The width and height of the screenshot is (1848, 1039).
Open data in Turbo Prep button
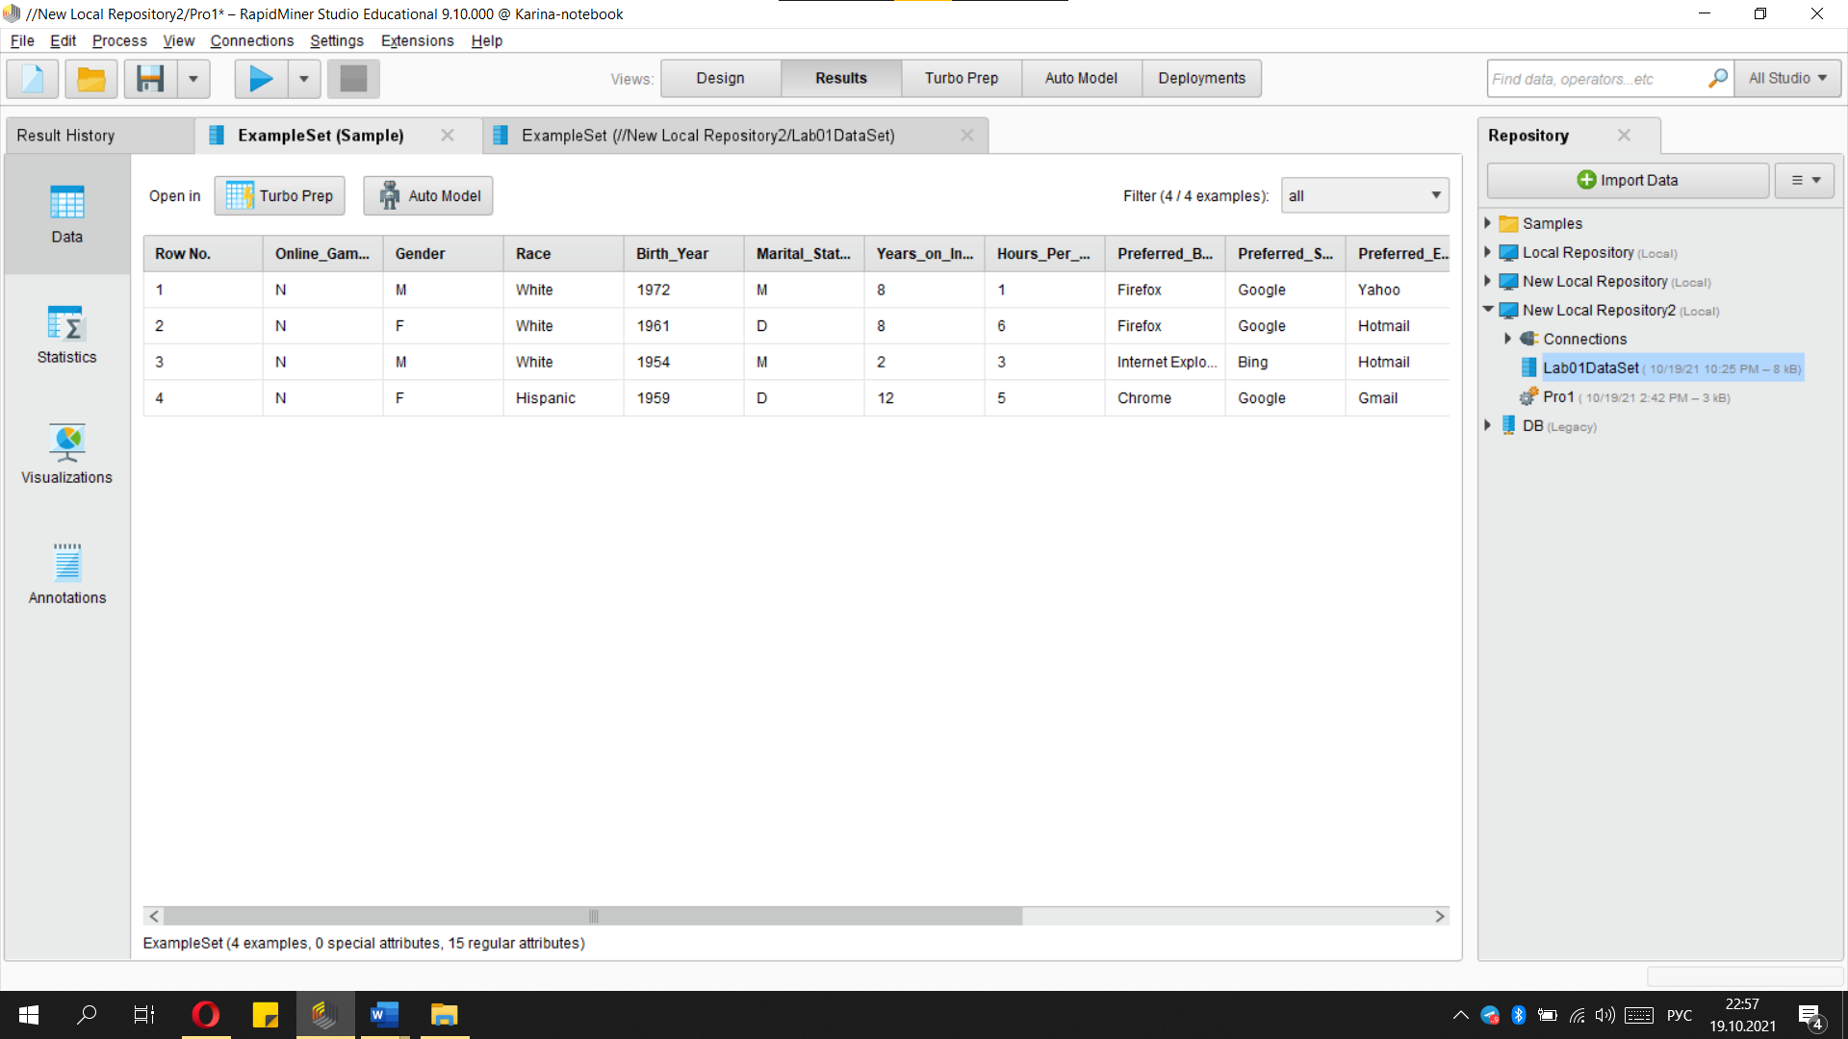click(279, 196)
